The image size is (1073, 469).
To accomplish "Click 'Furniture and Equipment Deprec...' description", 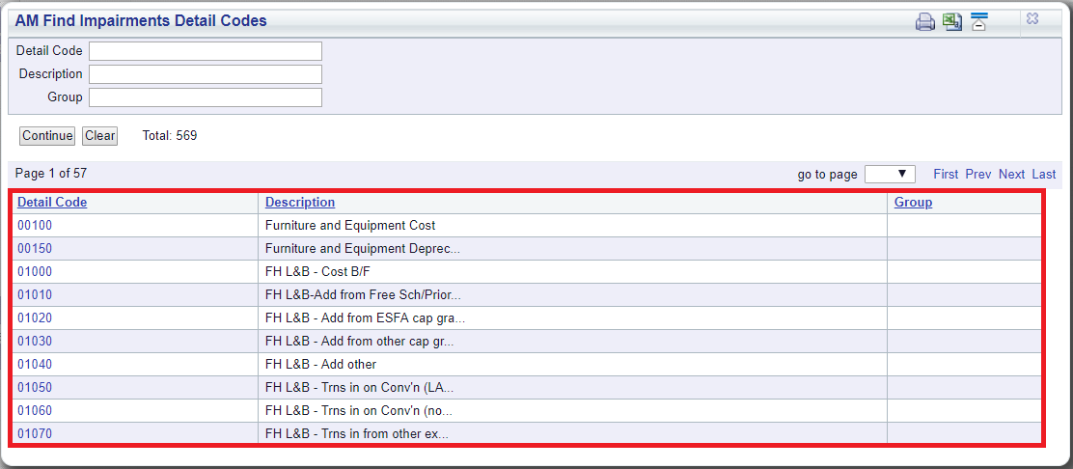I will coord(363,249).
